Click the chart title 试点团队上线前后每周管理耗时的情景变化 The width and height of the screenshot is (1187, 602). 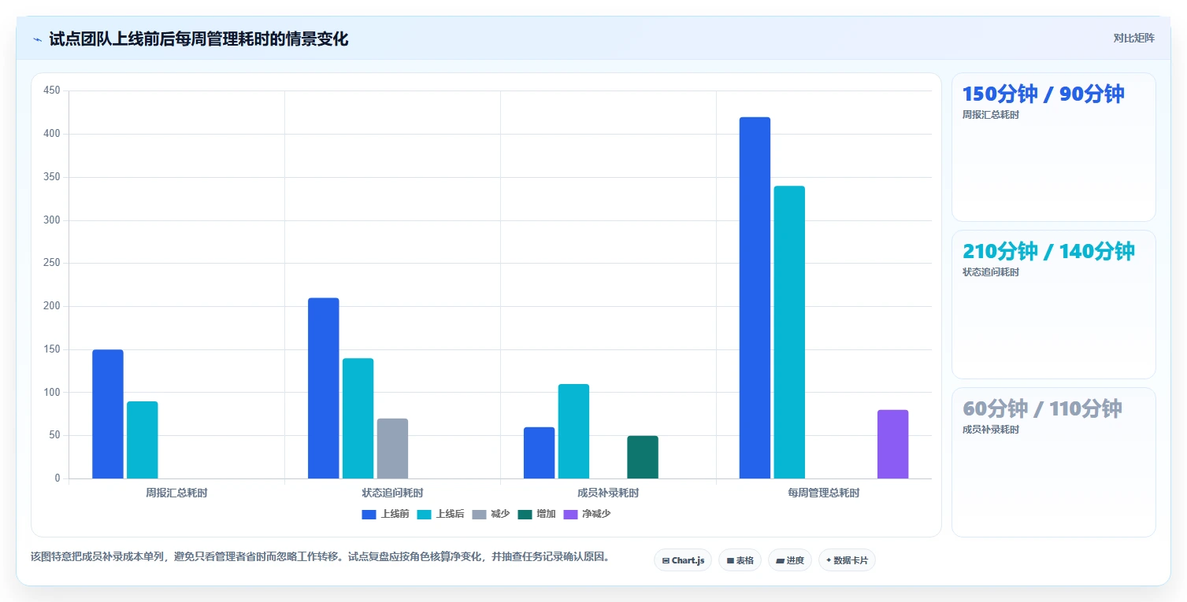198,39
